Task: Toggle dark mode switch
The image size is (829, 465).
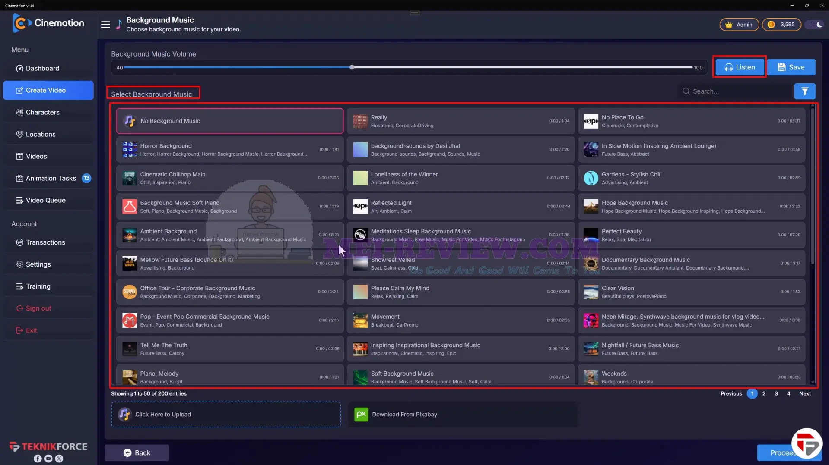Action: click(x=814, y=25)
